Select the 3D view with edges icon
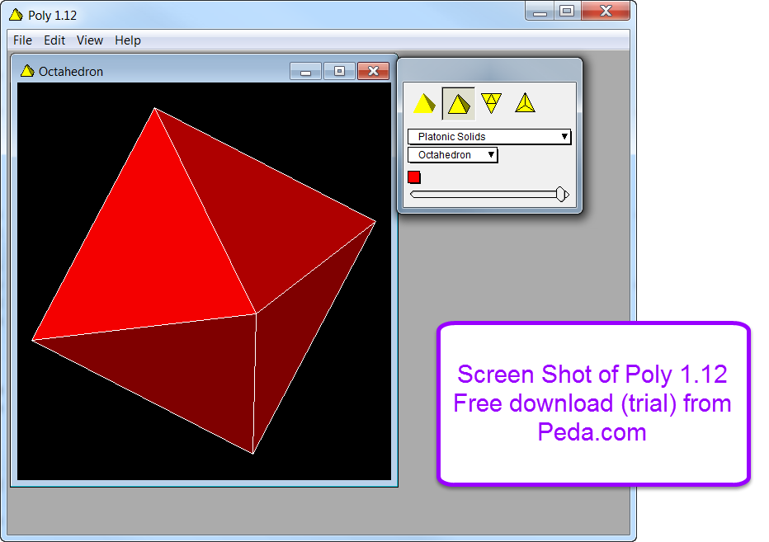This screenshot has width=769, height=542. 459,103
